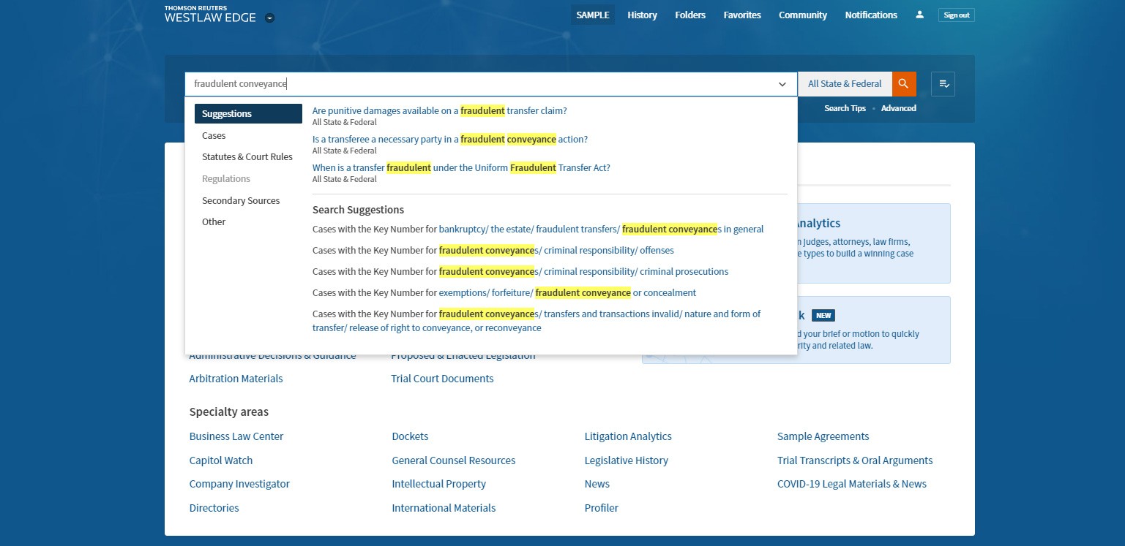Open Arbitration Materials link
The height and width of the screenshot is (546, 1125).
click(236, 379)
